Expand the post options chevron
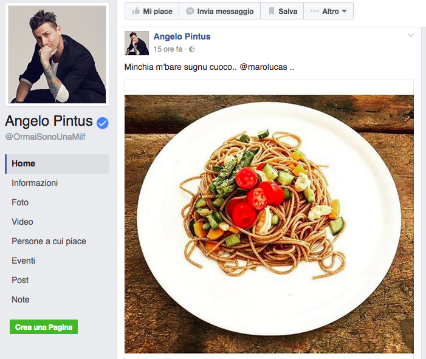 411,35
